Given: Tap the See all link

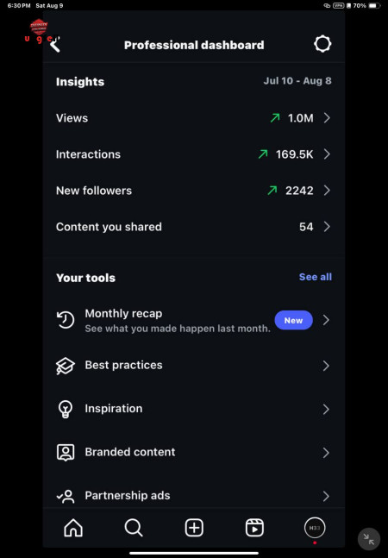Looking at the screenshot, I should (316, 277).
